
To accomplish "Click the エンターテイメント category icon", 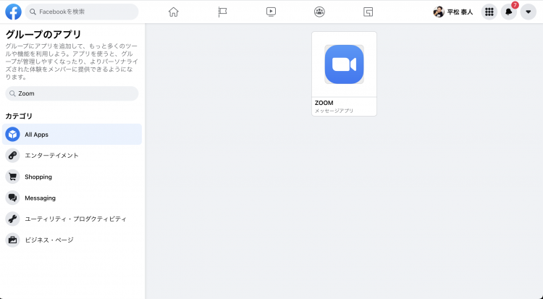I will click(x=12, y=156).
